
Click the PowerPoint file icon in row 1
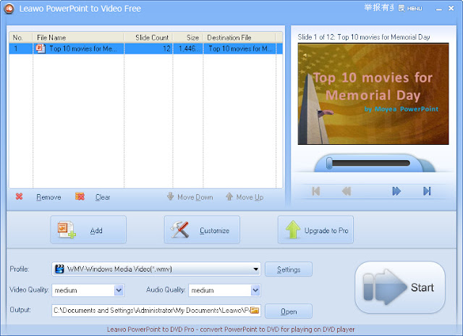(x=41, y=49)
